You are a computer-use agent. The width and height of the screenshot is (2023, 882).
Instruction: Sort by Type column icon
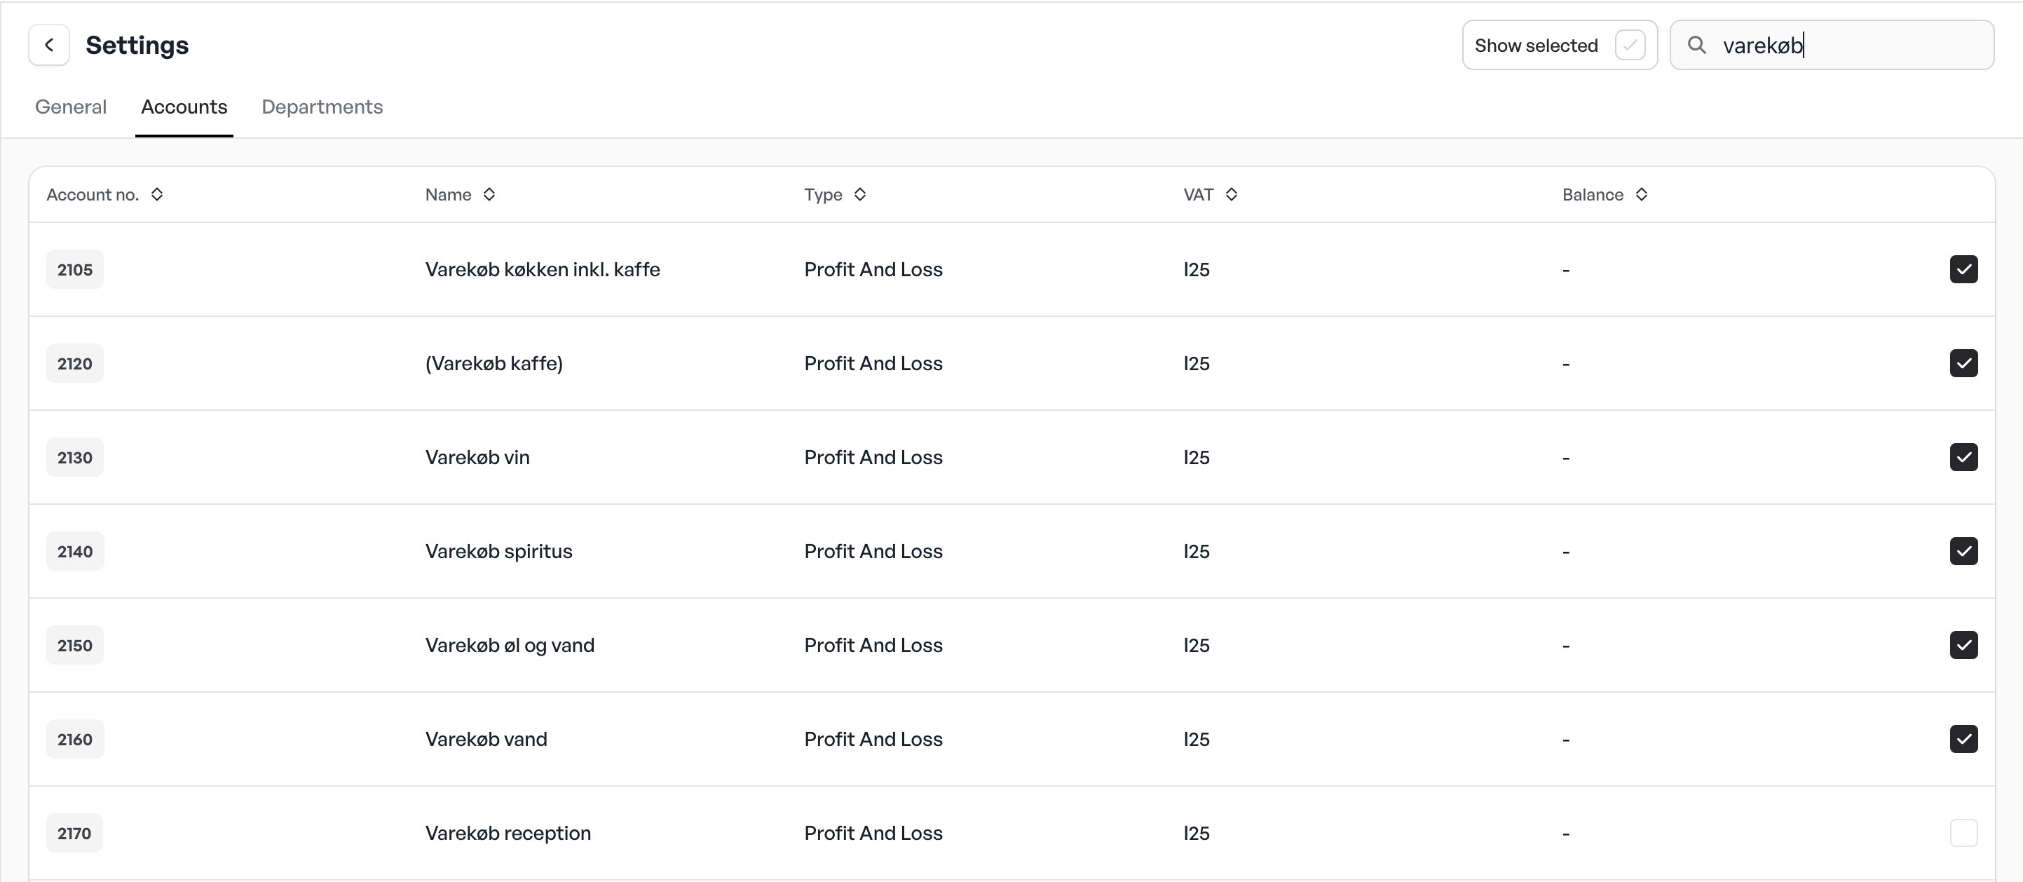tap(860, 194)
